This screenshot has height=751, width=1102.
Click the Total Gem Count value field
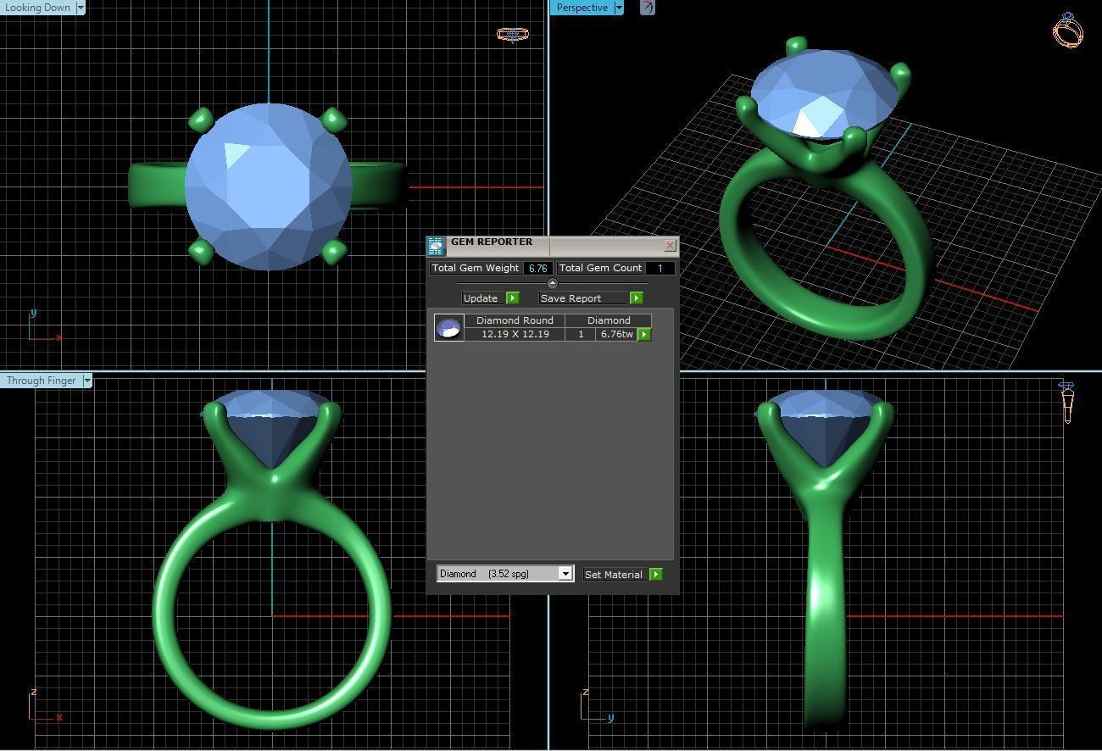point(660,268)
